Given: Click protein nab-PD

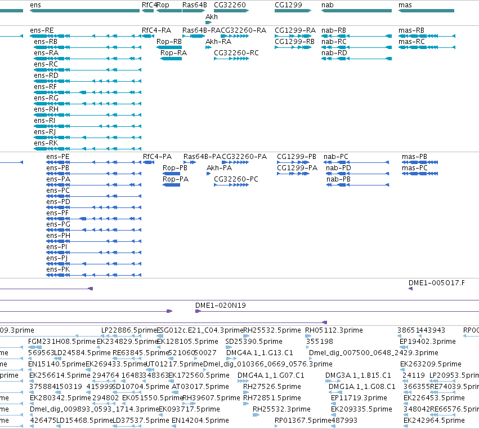Looking at the screenshot, I should coord(358,174).
